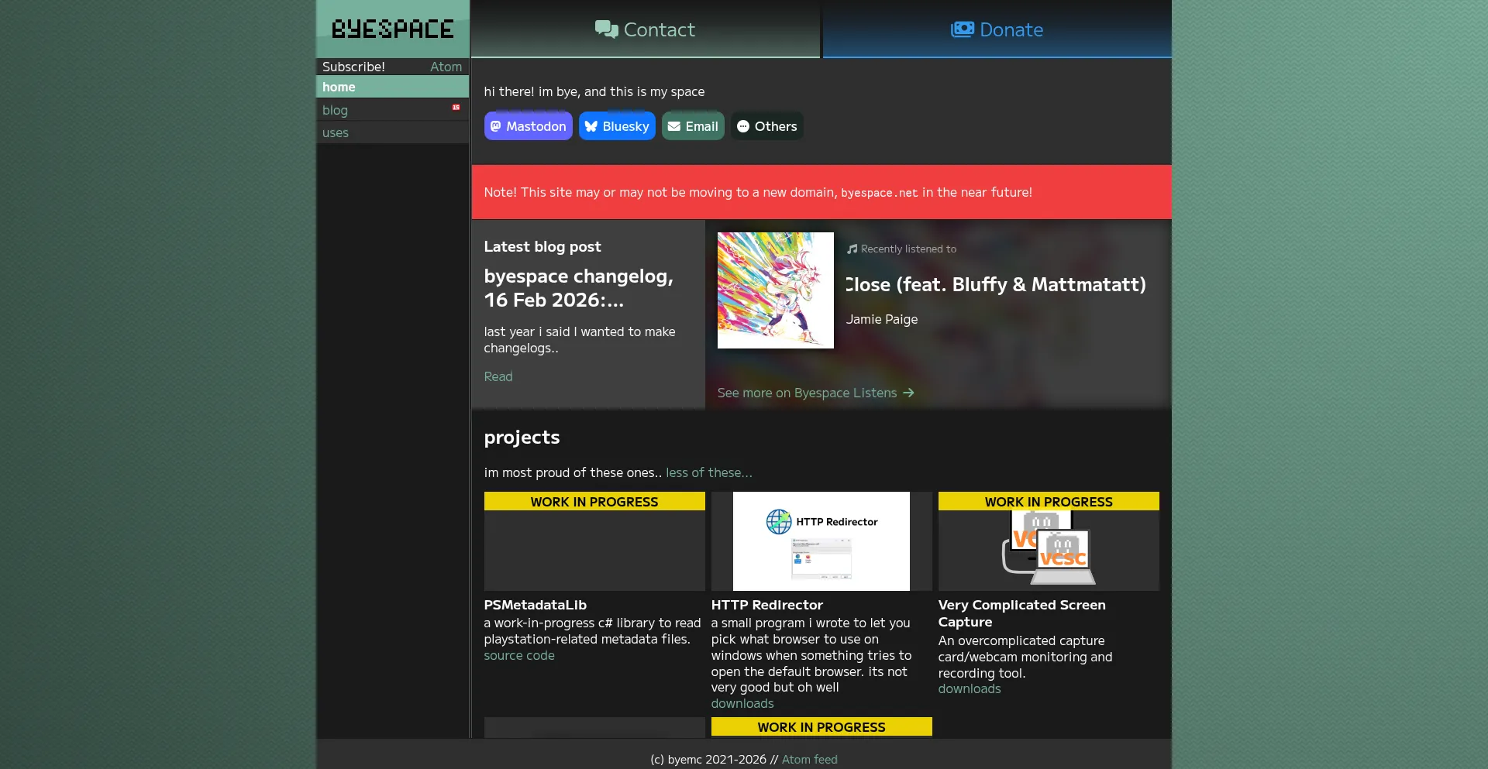Click the red badge beside blog
The height and width of the screenshot is (769, 1488).
click(x=456, y=107)
